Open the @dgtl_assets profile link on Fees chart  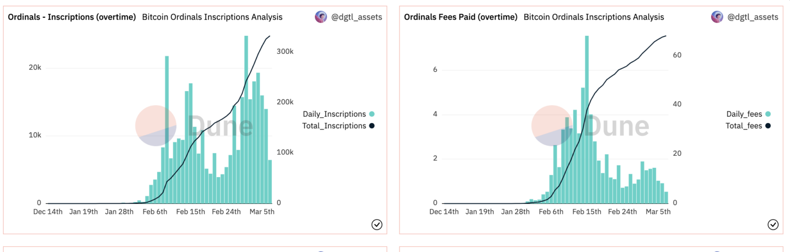pyautogui.click(x=753, y=17)
